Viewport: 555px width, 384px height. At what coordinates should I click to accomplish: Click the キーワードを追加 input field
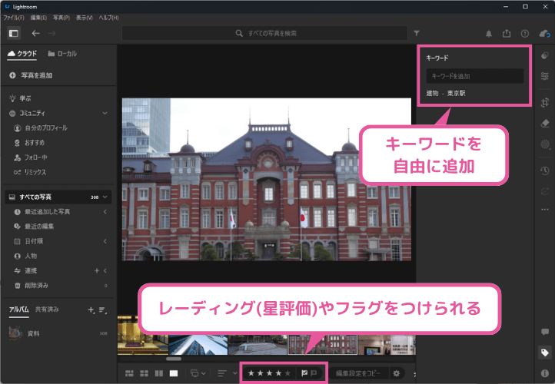coord(474,76)
